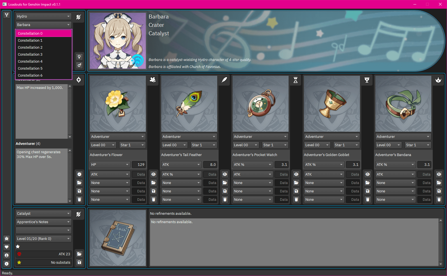Select Constellation 4 from the list
Viewport: 447px width, 276px height.
click(x=44, y=62)
